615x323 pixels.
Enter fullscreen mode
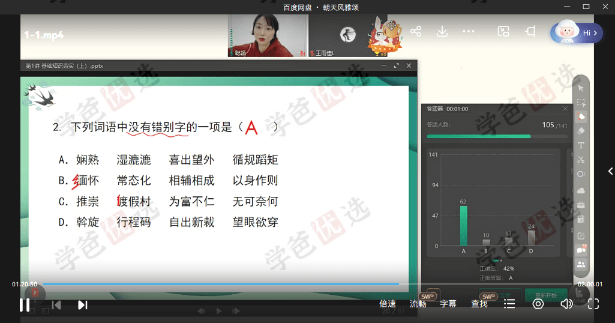pyautogui.click(x=593, y=304)
